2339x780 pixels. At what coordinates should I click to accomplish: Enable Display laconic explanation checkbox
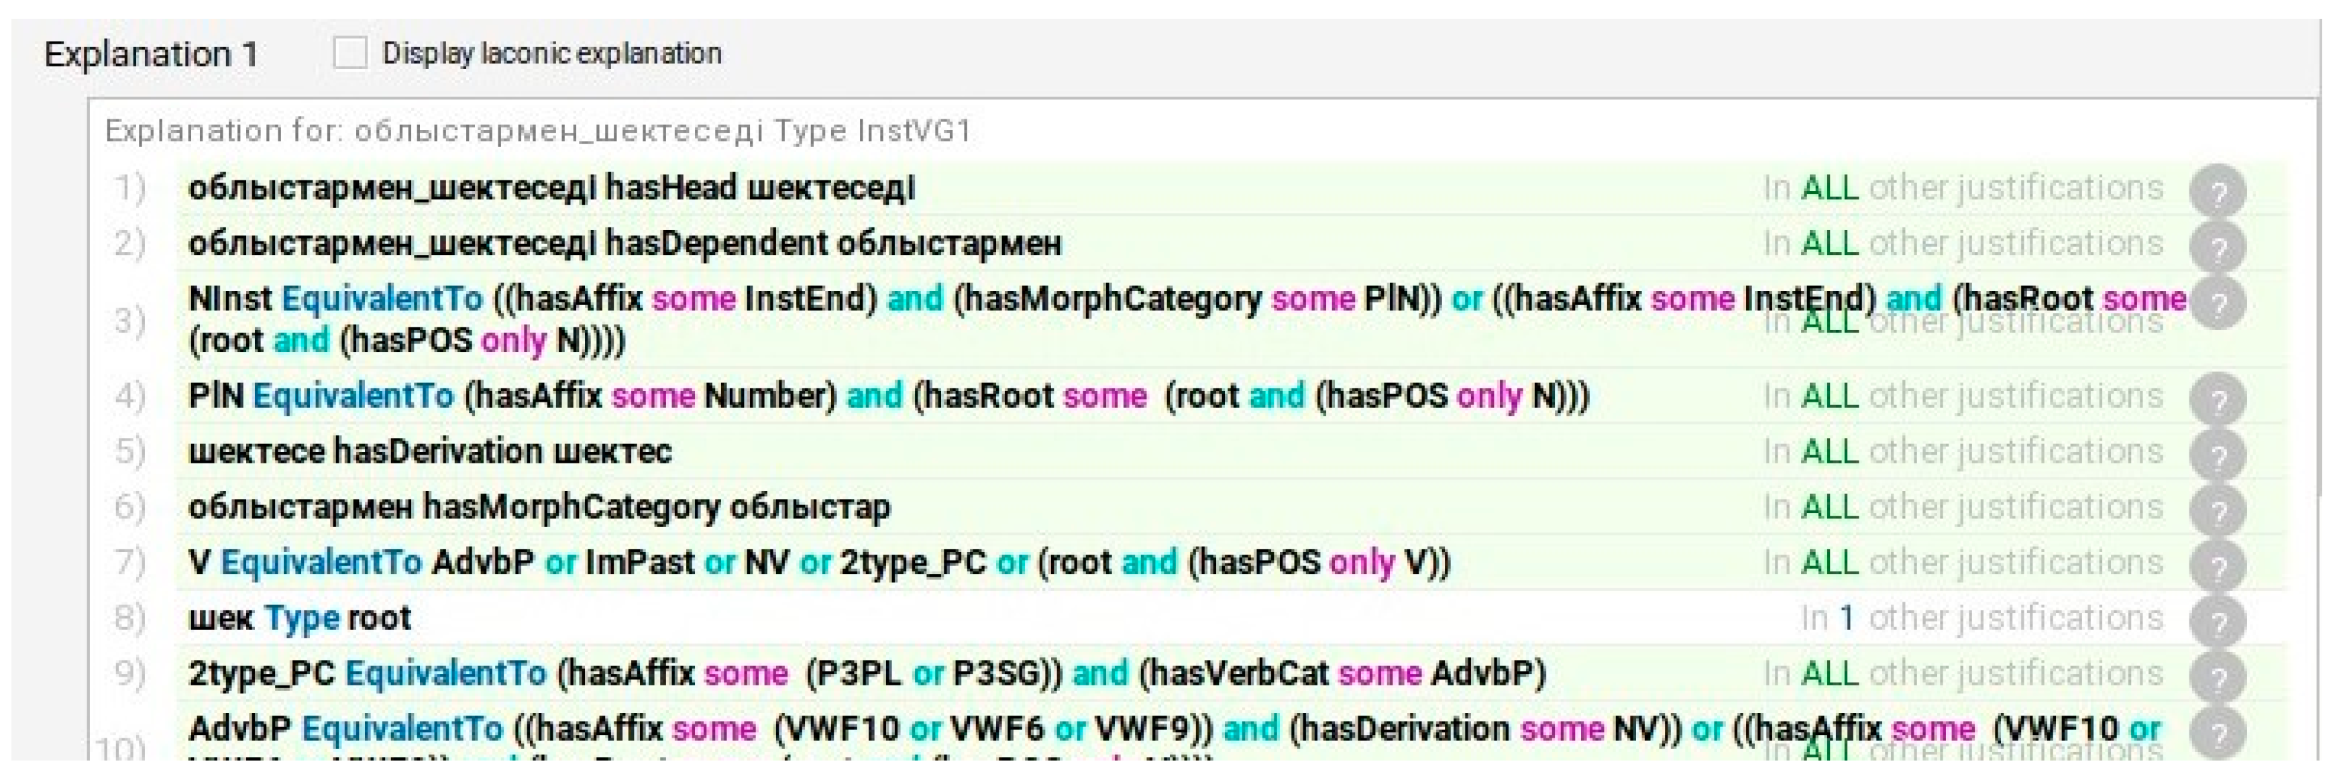[x=349, y=53]
